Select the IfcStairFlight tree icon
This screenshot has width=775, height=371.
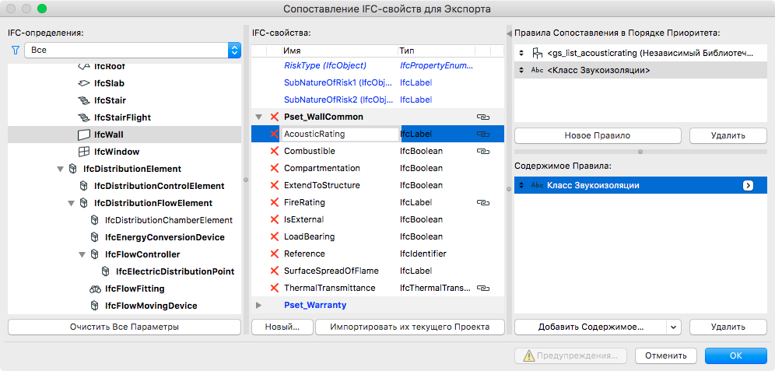(x=84, y=117)
